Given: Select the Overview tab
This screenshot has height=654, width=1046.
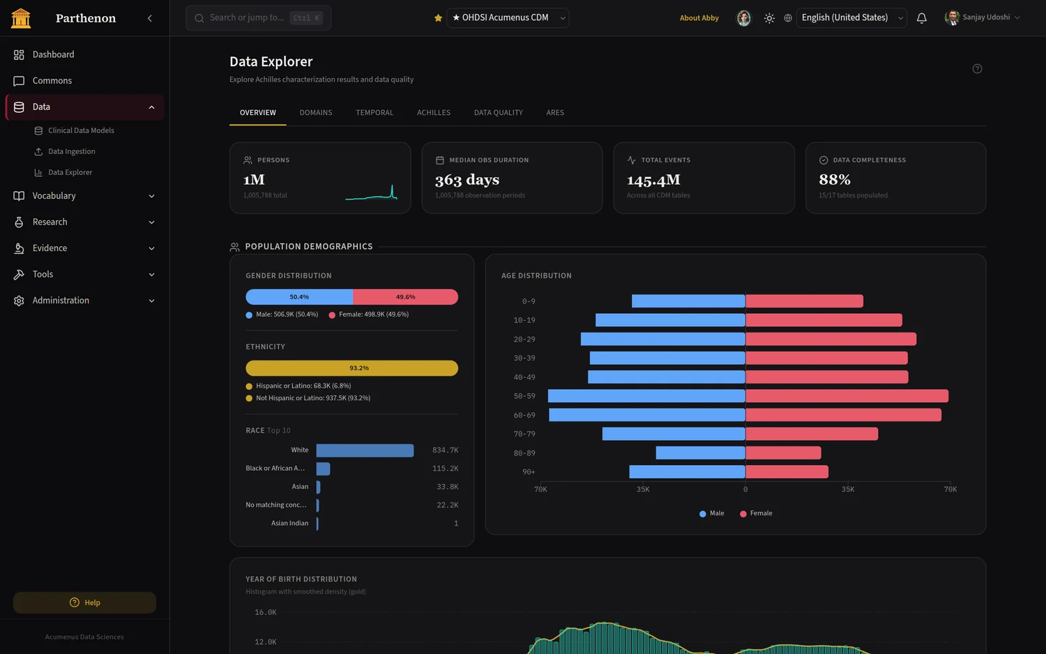Looking at the screenshot, I should pyautogui.click(x=258, y=113).
